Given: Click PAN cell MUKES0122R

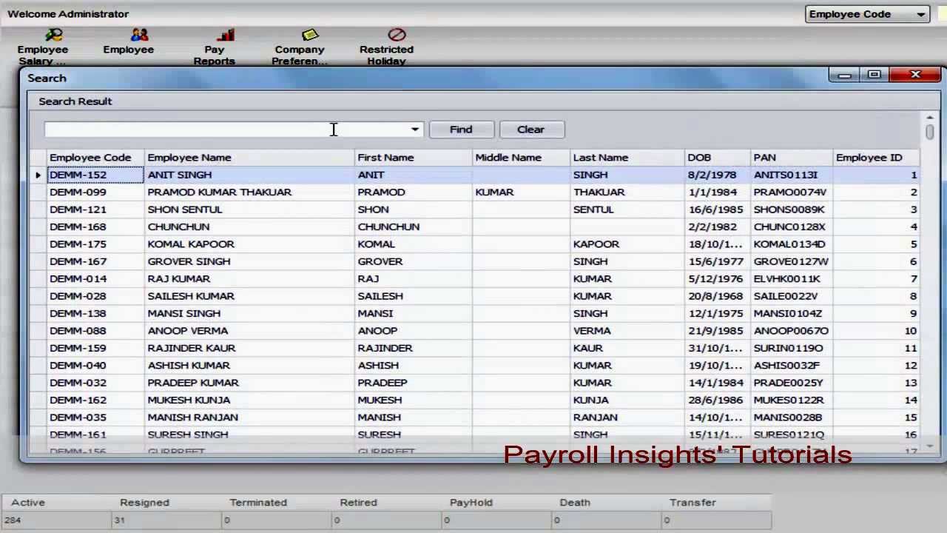Looking at the screenshot, I should 792,400.
